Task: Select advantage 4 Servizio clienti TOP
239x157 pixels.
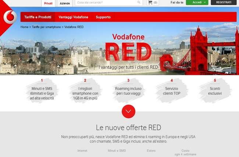Action: click(172, 90)
